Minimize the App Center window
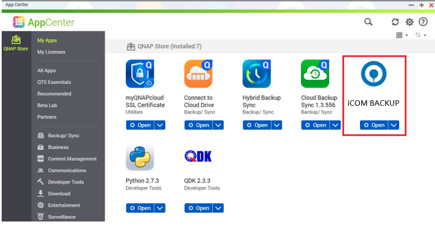This screenshot has height=227, width=435. point(411,5)
